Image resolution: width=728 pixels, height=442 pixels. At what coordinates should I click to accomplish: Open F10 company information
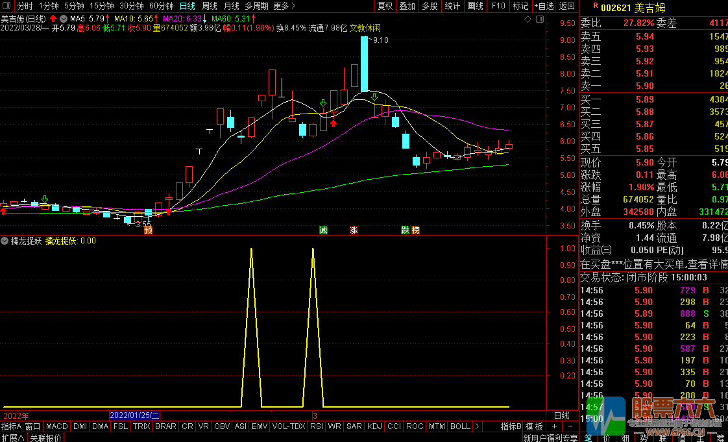click(x=498, y=6)
